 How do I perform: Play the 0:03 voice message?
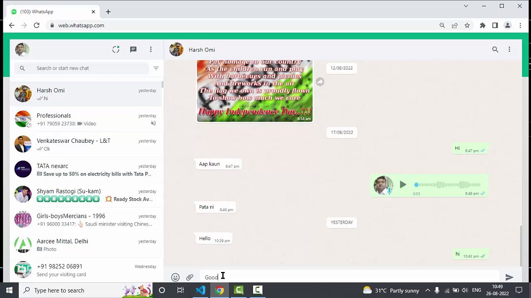click(x=403, y=185)
